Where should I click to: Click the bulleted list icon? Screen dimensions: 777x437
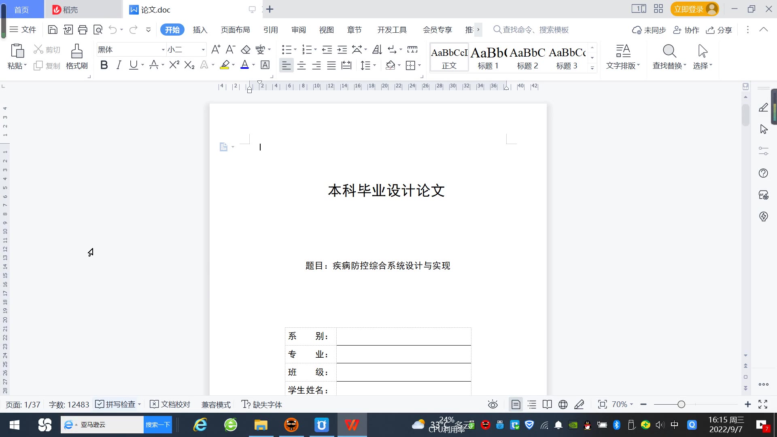(287, 50)
